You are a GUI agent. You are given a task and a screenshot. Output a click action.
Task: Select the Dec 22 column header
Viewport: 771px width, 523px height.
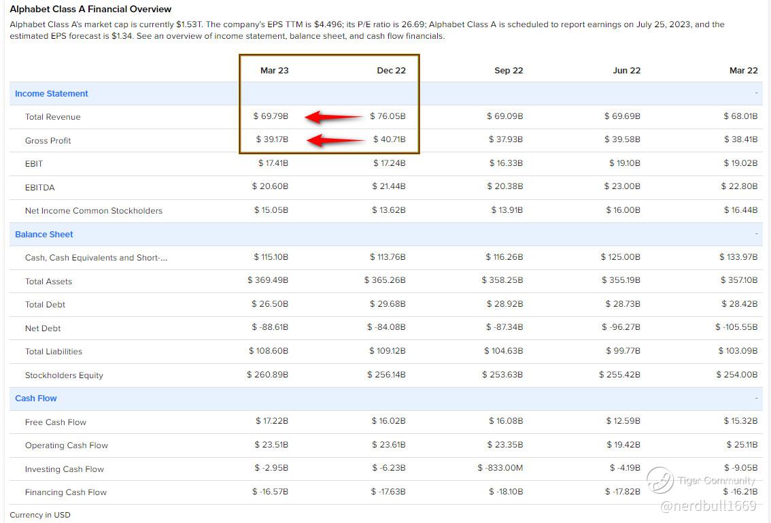(x=391, y=71)
